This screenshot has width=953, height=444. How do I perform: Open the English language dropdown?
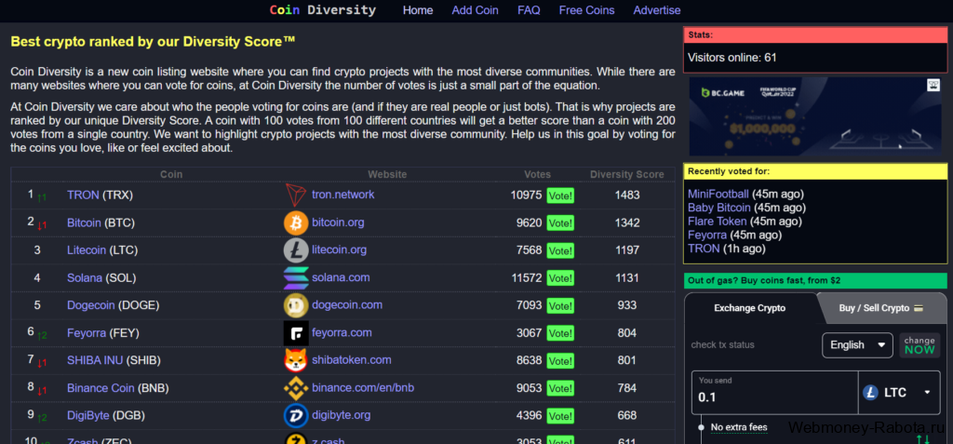[857, 344]
